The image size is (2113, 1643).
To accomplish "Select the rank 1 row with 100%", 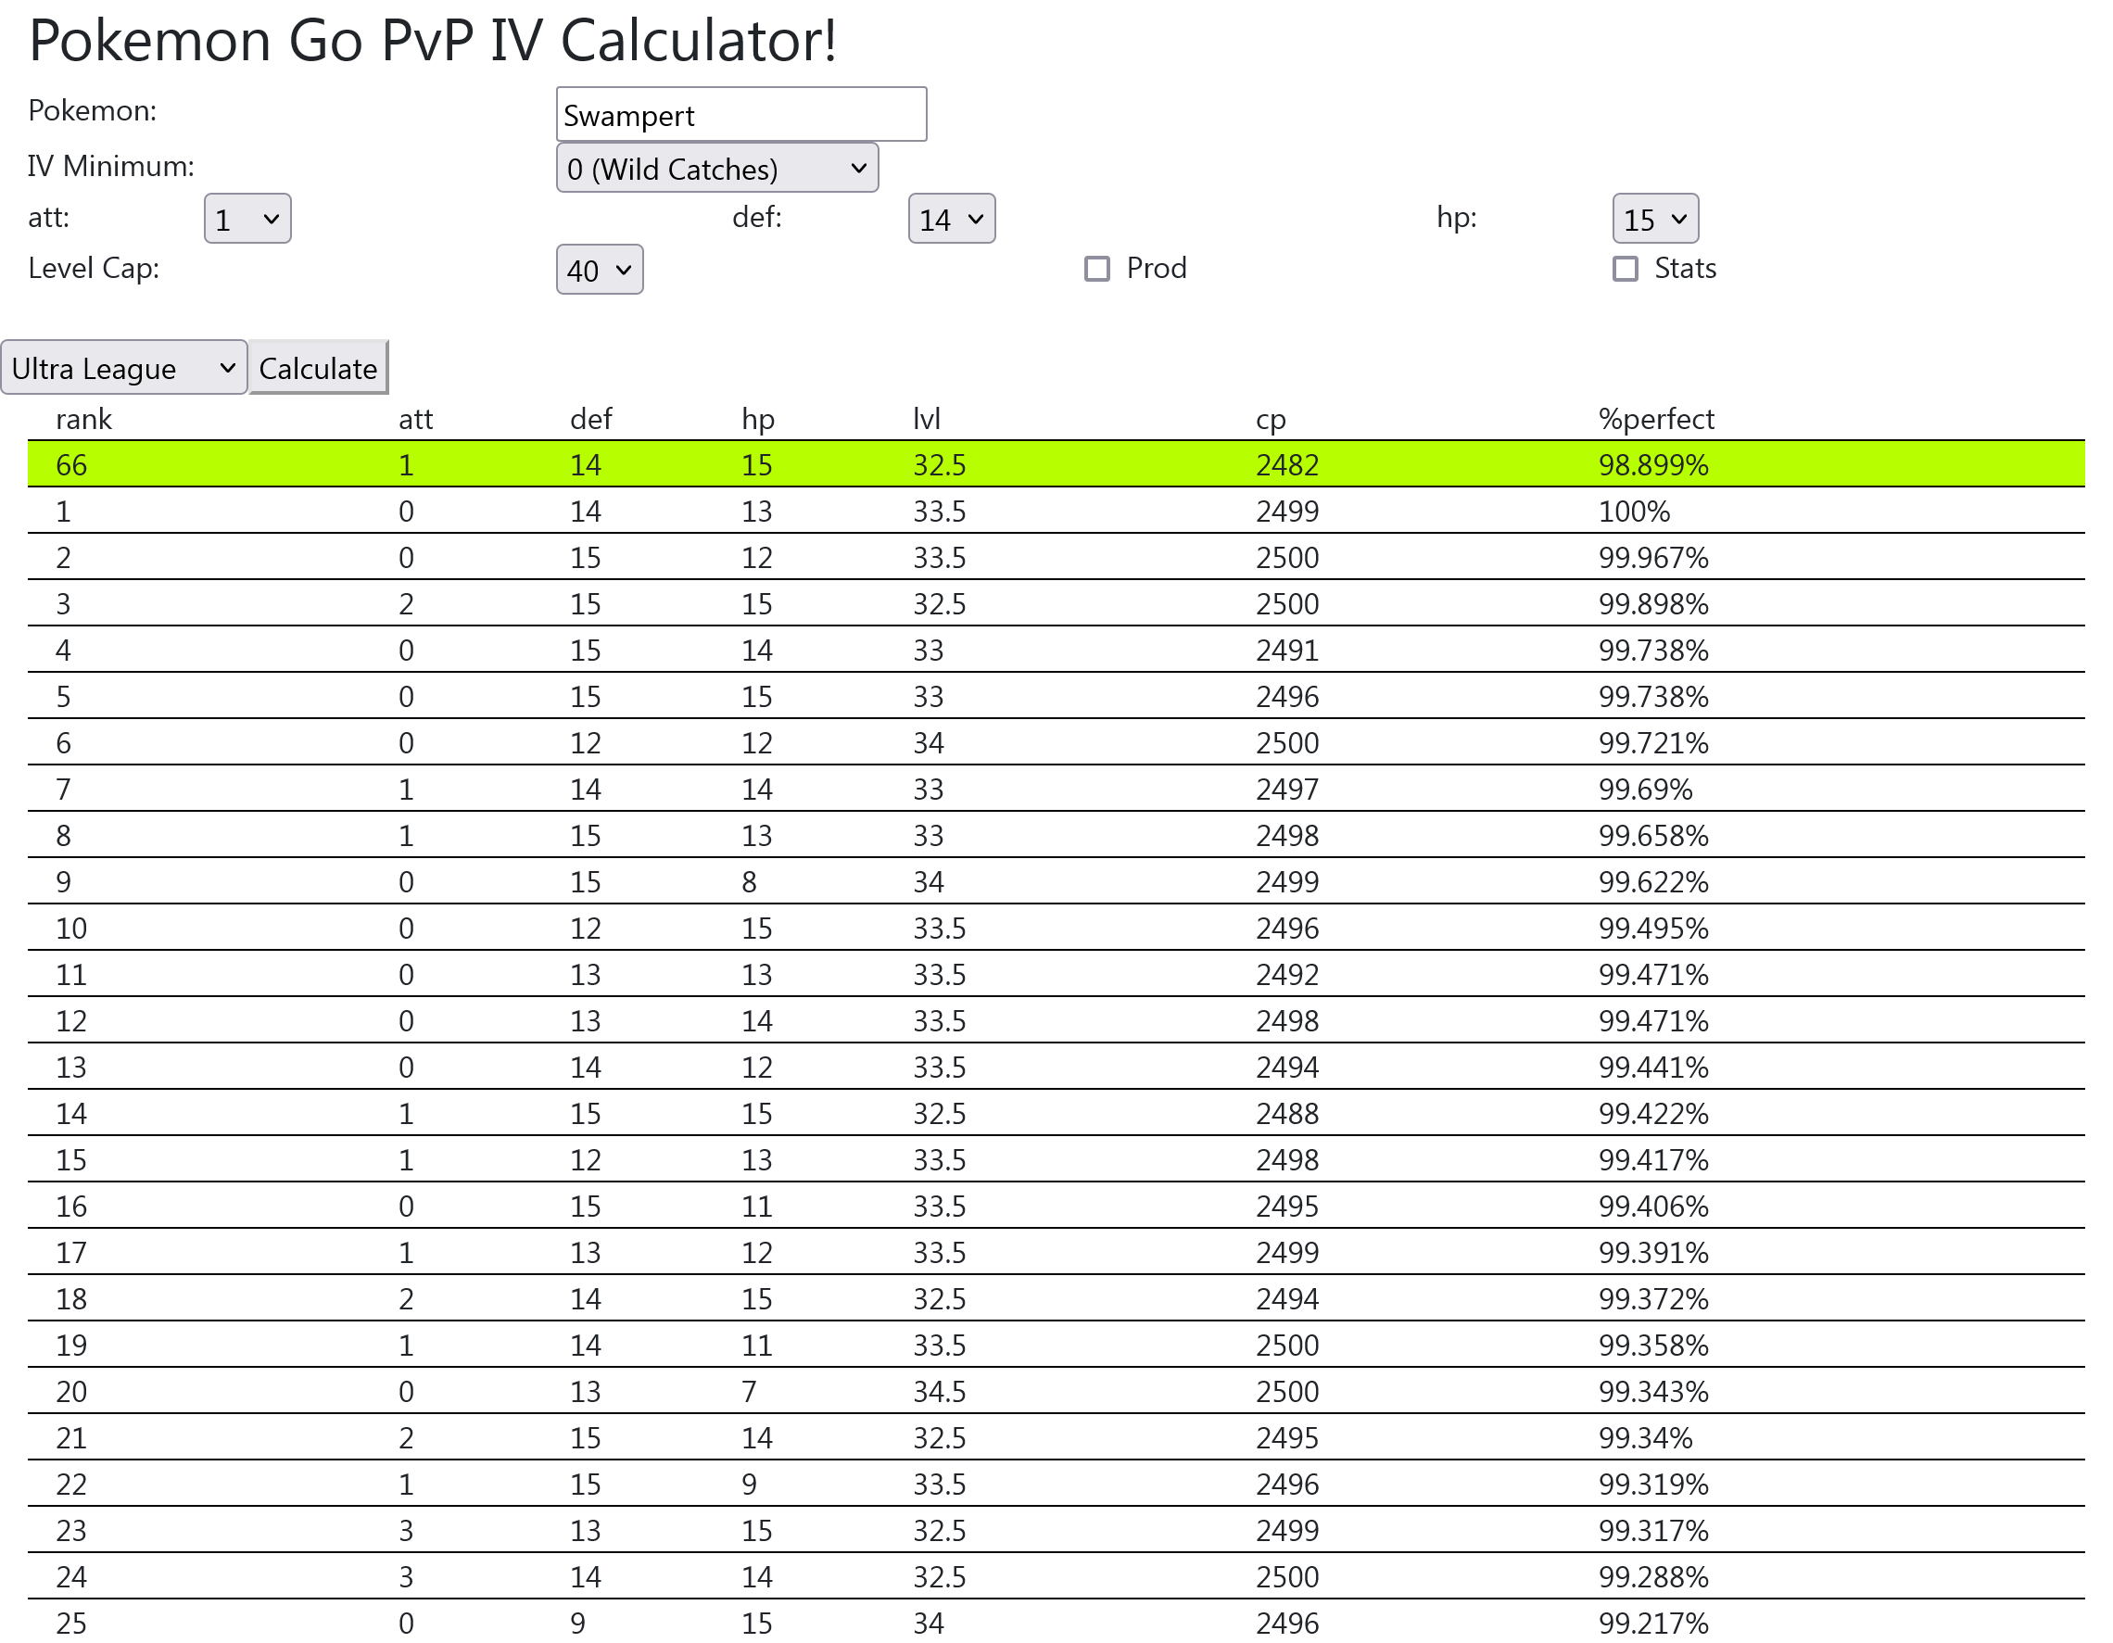I will point(1056,511).
